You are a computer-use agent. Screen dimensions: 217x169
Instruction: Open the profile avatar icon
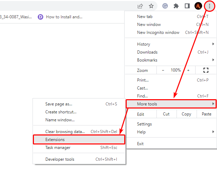click(x=198, y=6)
